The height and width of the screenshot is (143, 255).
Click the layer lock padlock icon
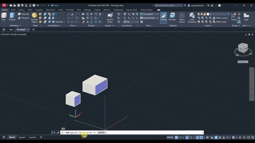click(204, 14)
